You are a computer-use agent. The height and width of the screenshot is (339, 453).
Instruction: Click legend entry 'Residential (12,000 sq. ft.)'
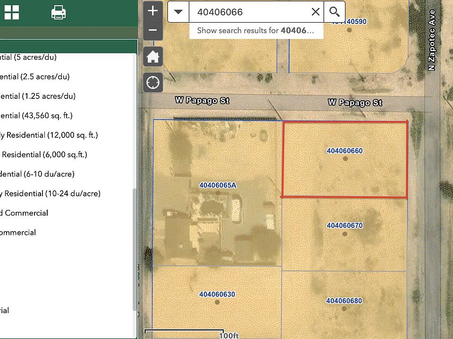pos(52,135)
